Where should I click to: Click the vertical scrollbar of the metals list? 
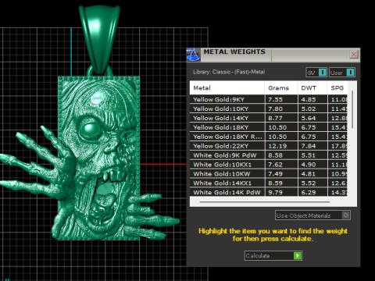[x=352, y=109]
